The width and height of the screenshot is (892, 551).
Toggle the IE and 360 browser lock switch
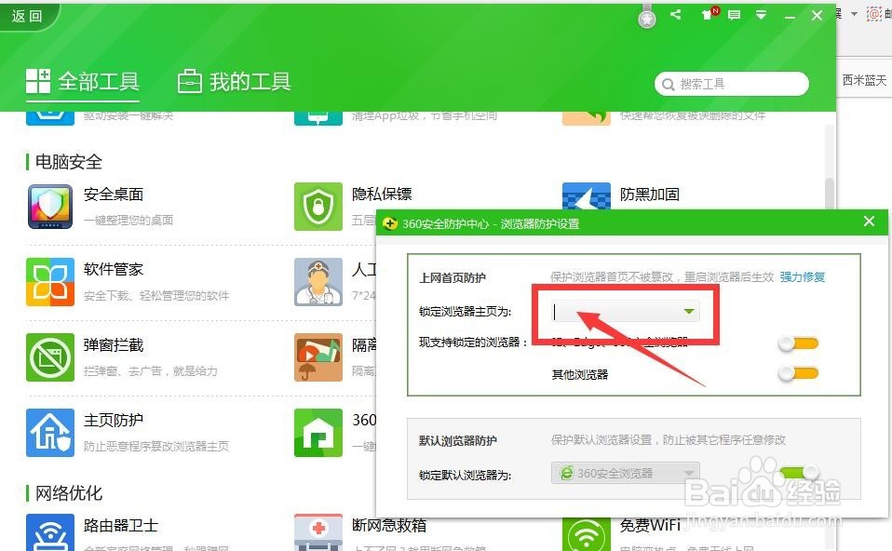pos(799,343)
